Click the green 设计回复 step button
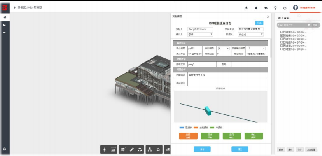Screen dimensions: 322x156 click(210, 136)
